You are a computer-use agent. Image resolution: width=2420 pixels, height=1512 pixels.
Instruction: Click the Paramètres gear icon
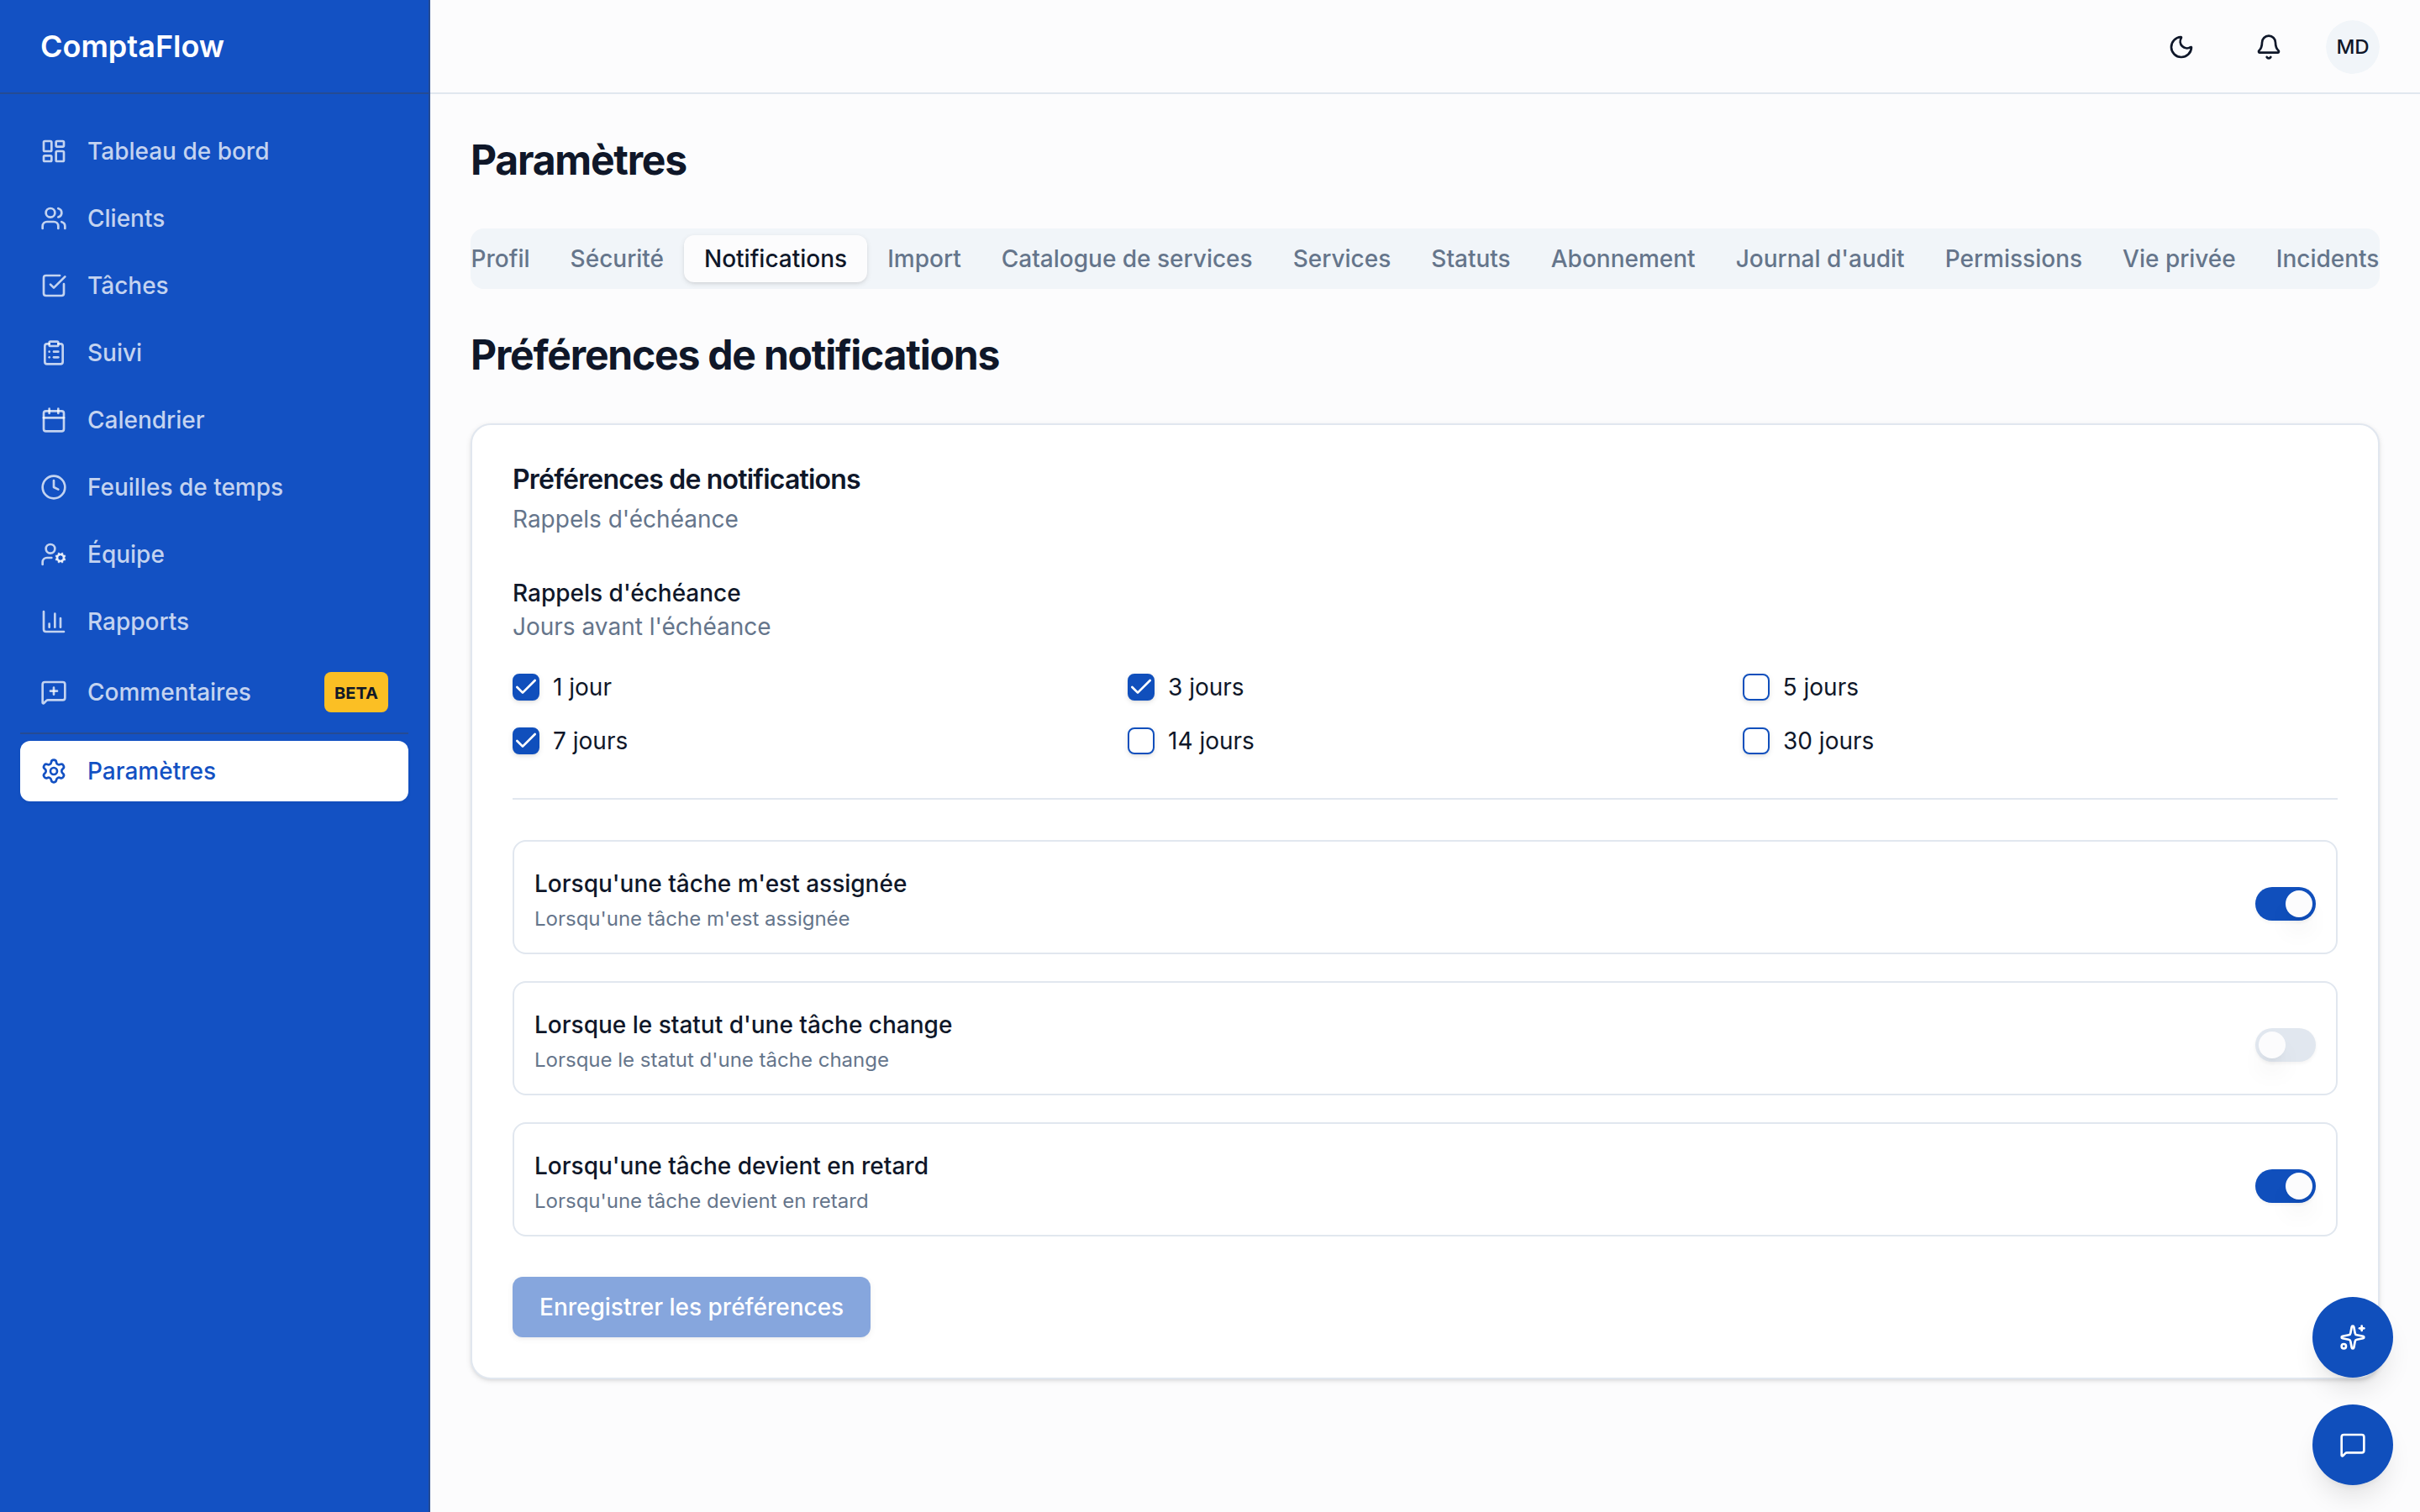[x=54, y=771]
